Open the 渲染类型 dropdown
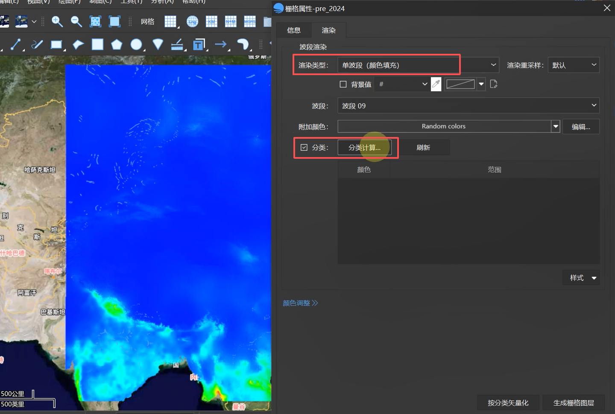The image size is (615, 414). [419, 65]
